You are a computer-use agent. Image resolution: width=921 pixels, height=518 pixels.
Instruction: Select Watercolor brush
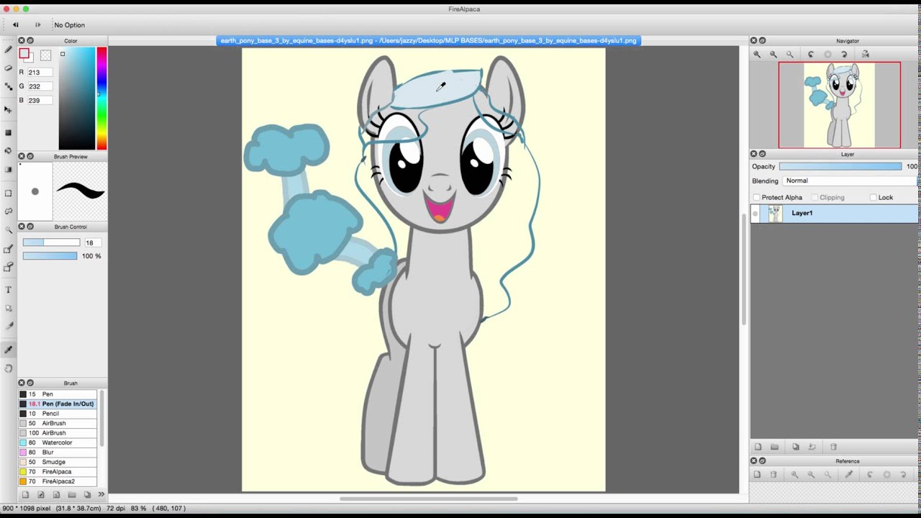tap(58, 442)
